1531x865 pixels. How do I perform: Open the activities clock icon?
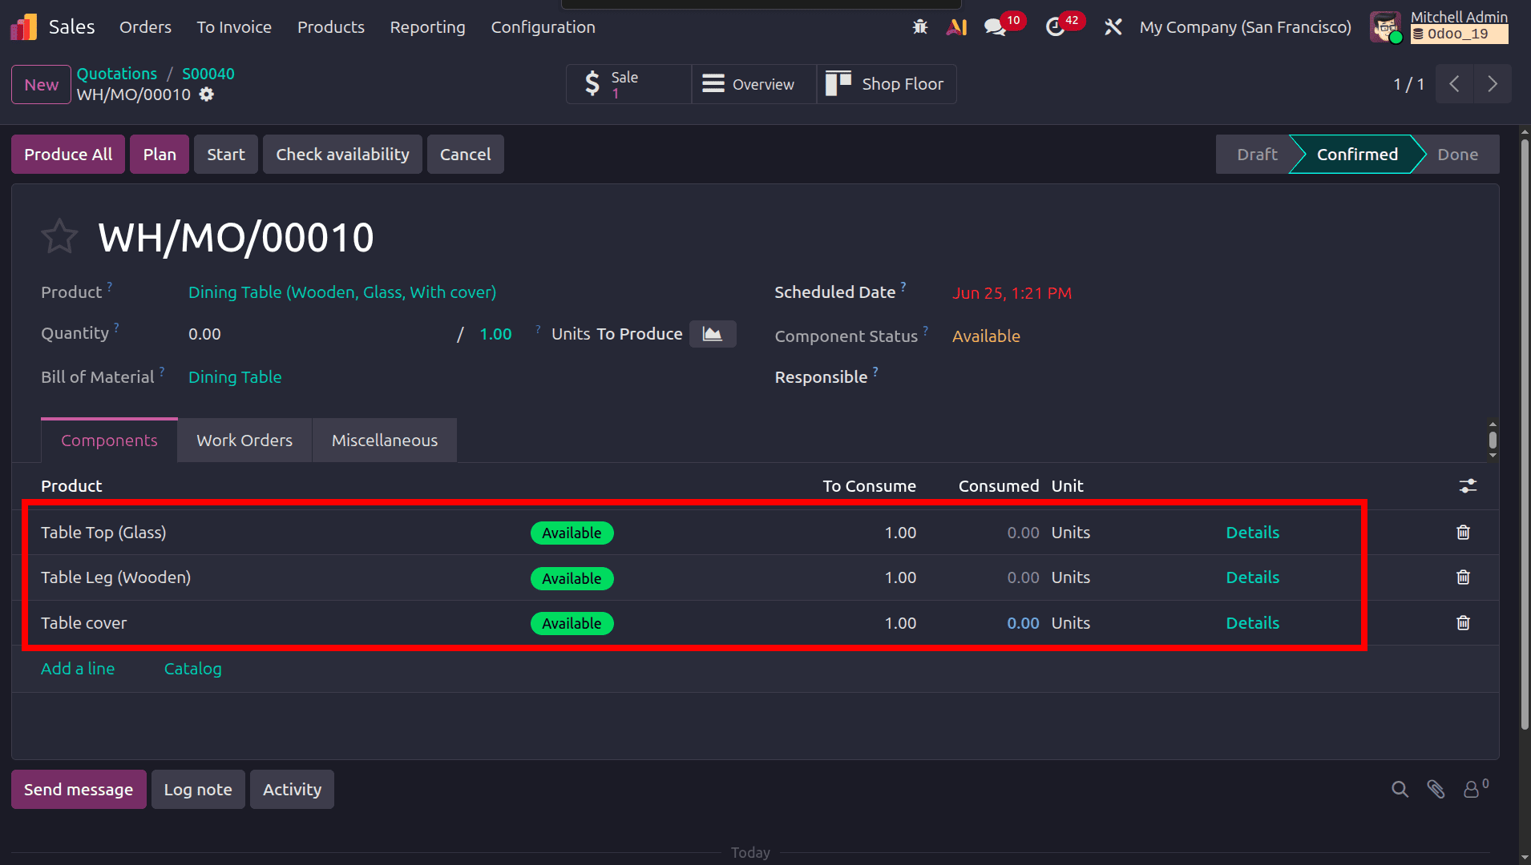click(1055, 27)
